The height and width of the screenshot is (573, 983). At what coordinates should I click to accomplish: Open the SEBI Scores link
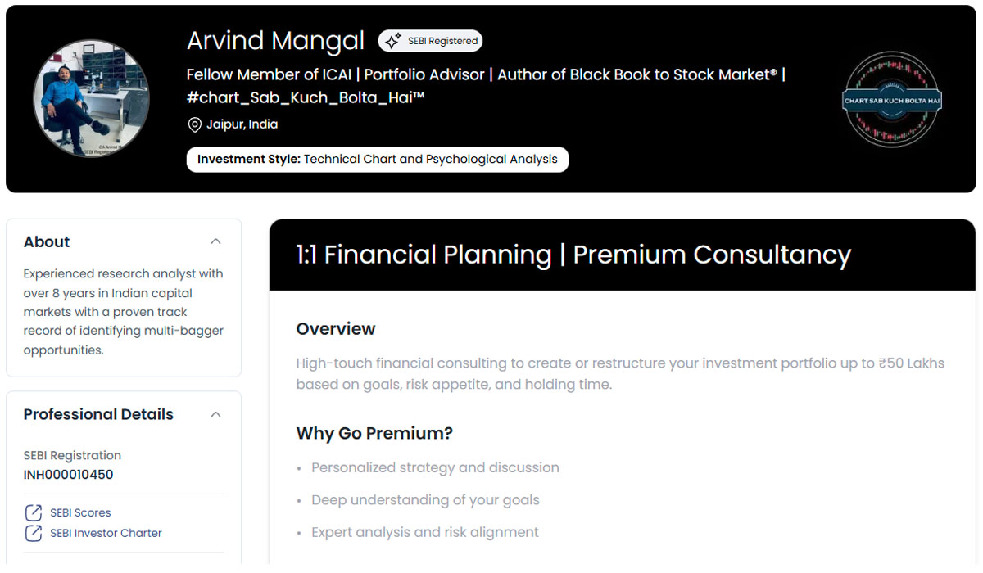pos(80,512)
